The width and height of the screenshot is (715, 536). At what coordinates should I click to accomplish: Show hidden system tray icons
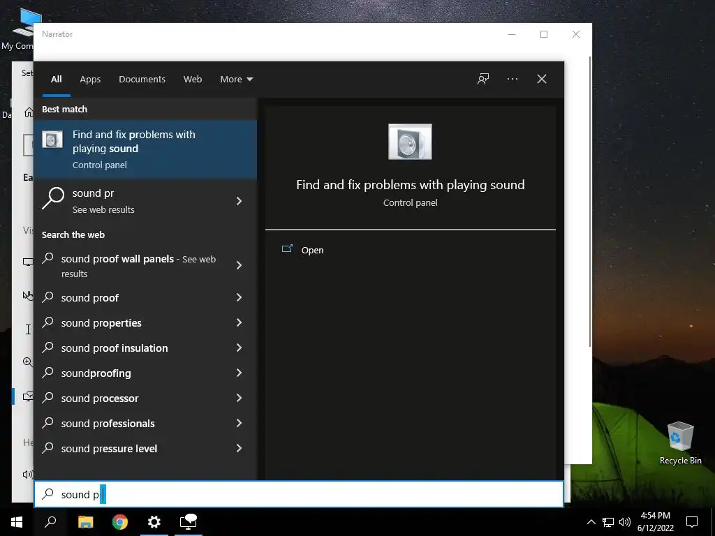click(x=591, y=522)
